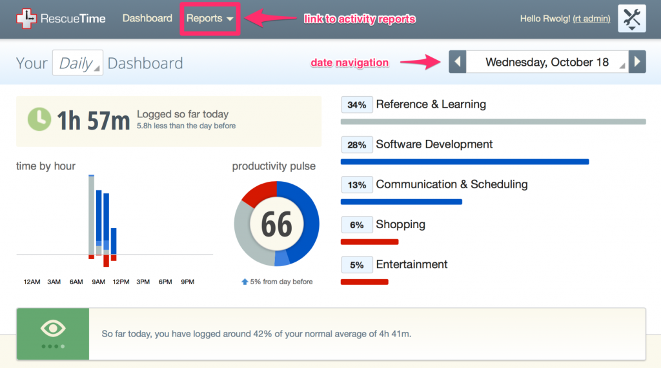Image resolution: width=661 pixels, height=368 pixels.
Task: Go to next day with right arrow
Action: (x=637, y=63)
